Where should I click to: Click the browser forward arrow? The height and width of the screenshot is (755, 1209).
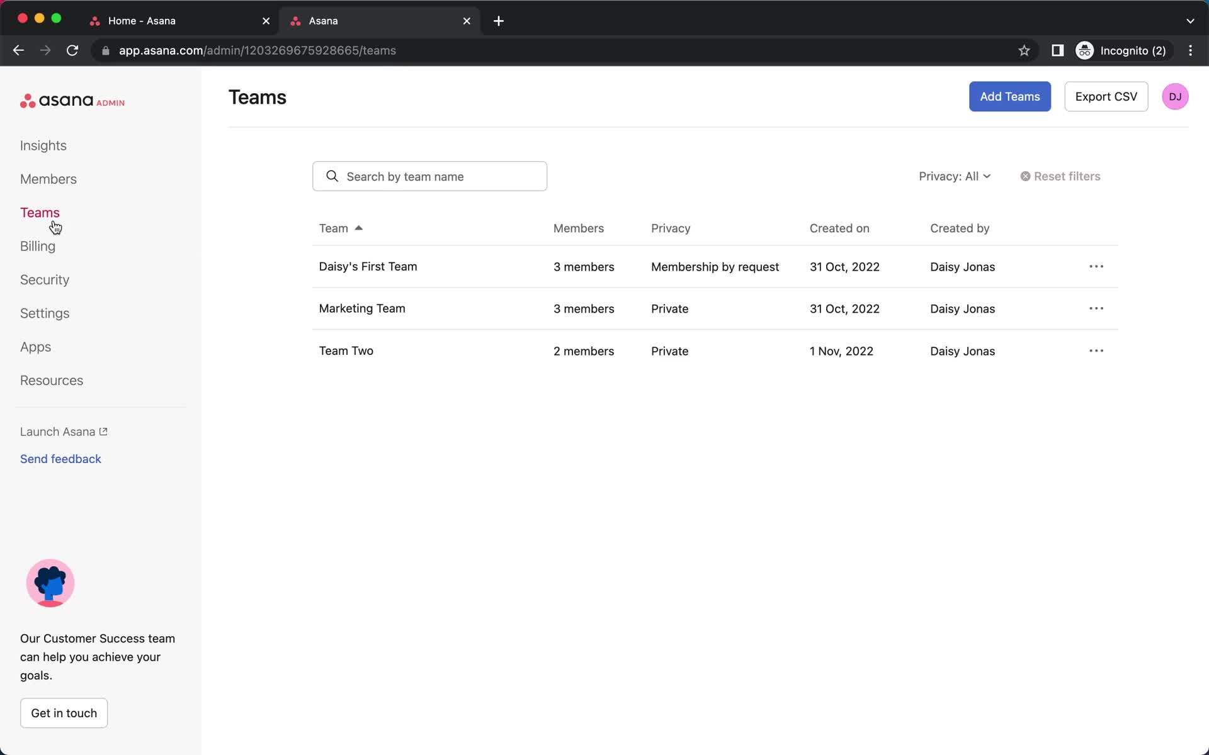coord(45,50)
